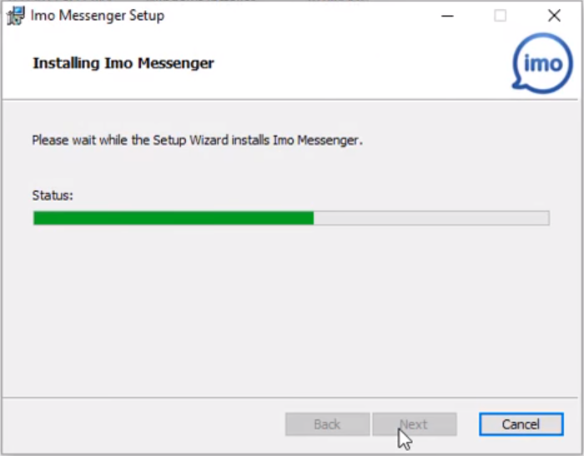Click blank footer area left of Back button
This screenshot has height=456, width=584.
pyautogui.click(x=142, y=424)
